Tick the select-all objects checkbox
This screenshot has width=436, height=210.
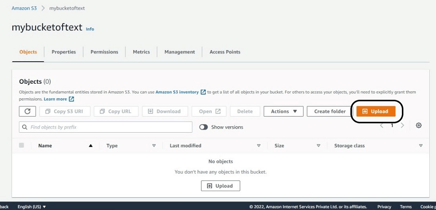pos(21,145)
